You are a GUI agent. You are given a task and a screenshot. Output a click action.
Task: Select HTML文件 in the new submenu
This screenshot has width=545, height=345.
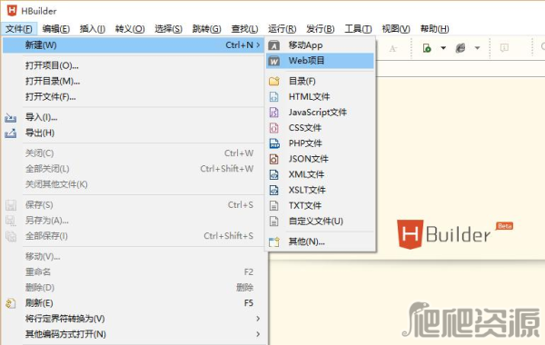tap(320, 96)
